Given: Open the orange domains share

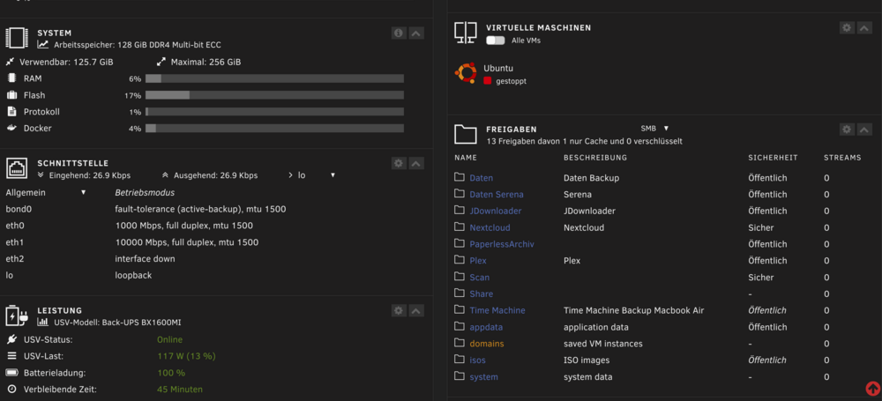Looking at the screenshot, I should (x=487, y=344).
